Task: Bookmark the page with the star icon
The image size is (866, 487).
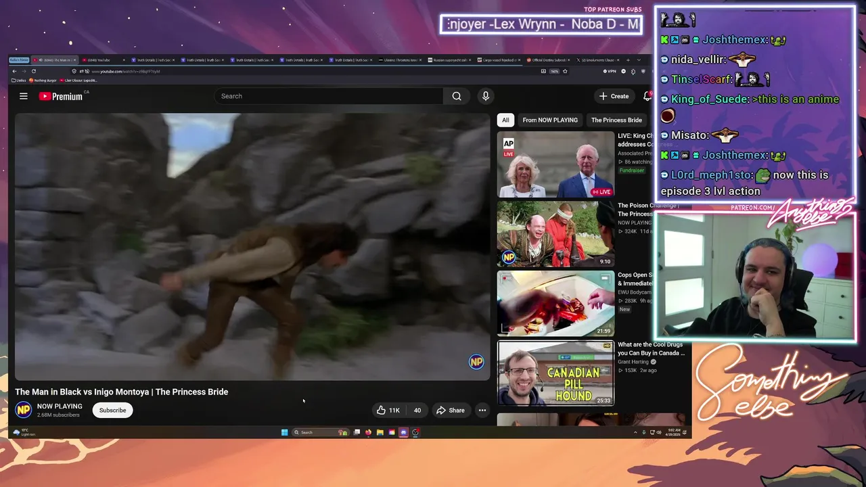Action: [x=565, y=71]
